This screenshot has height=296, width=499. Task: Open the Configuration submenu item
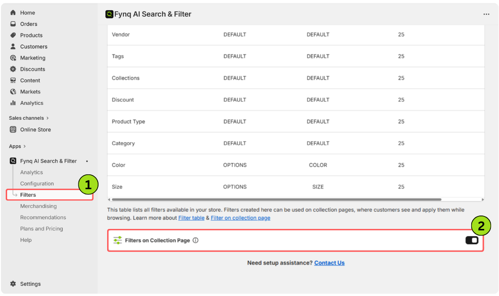[x=37, y=183]
